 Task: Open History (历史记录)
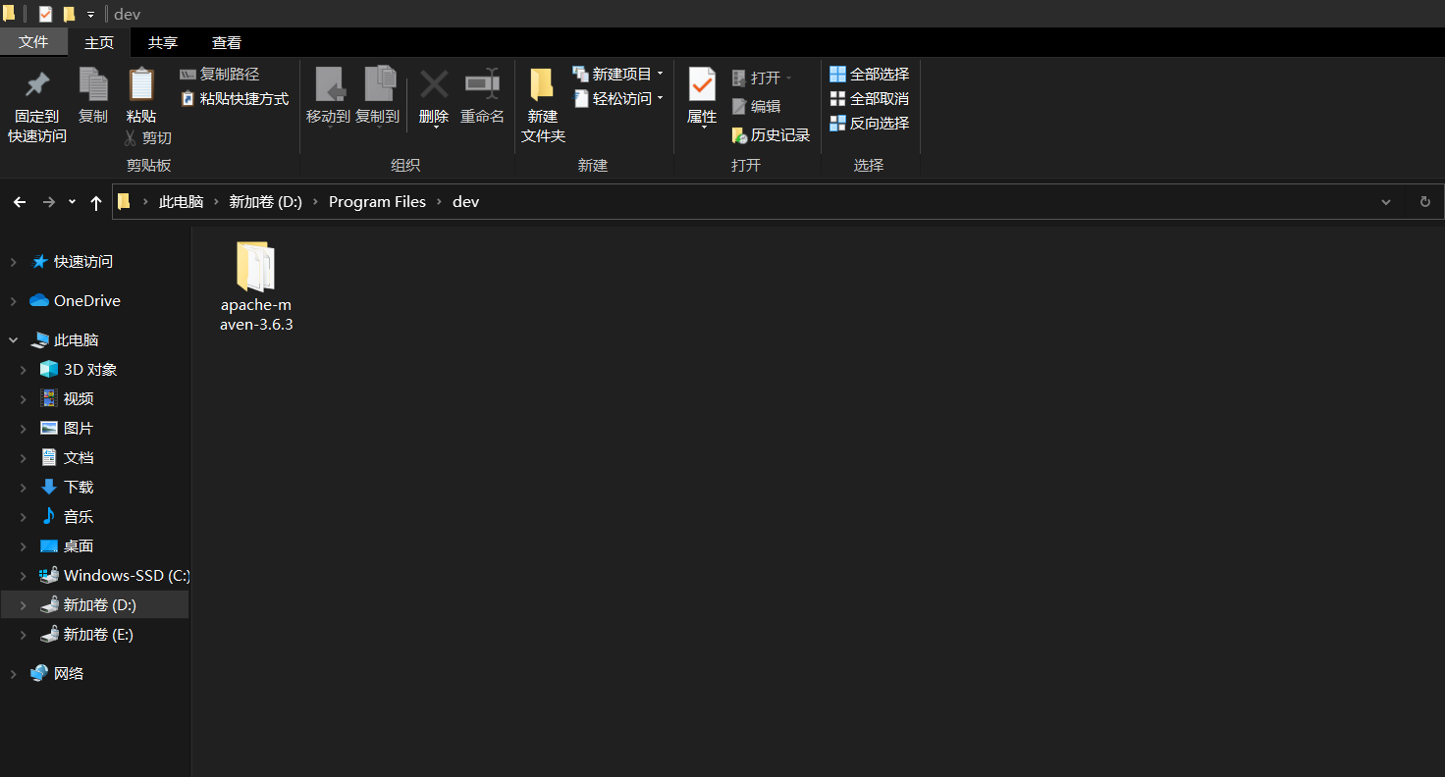click(x=771, y=135)
